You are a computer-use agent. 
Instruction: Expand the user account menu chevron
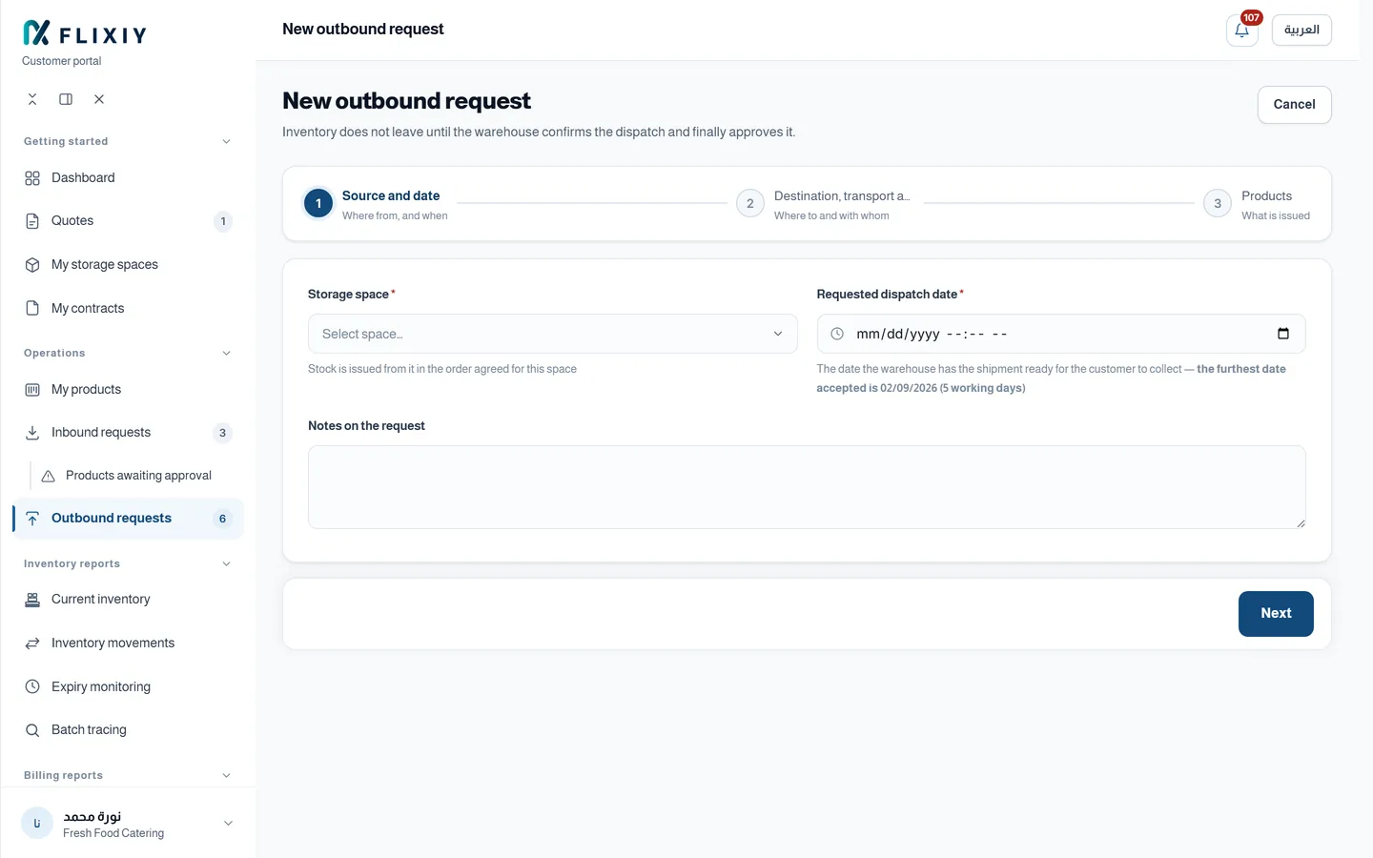click(x=228, y=824)
